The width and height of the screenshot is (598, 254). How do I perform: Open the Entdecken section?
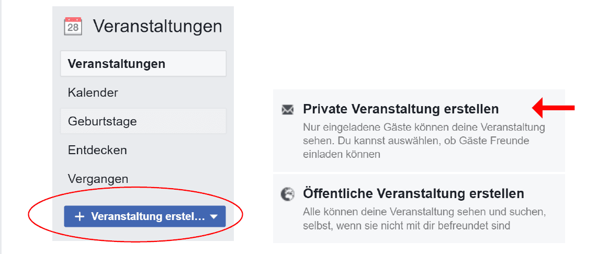point(97,150)
